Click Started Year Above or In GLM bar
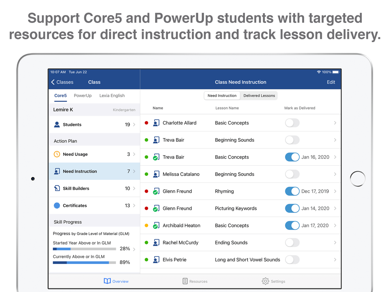 click(x=84, y=249)
